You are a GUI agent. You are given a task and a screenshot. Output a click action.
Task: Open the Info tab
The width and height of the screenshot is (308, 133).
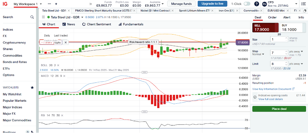[x=301, y=17]
